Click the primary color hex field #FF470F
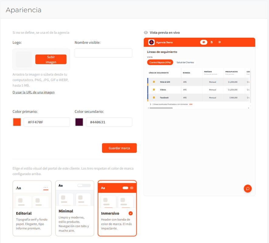 [x=47, y=122]
